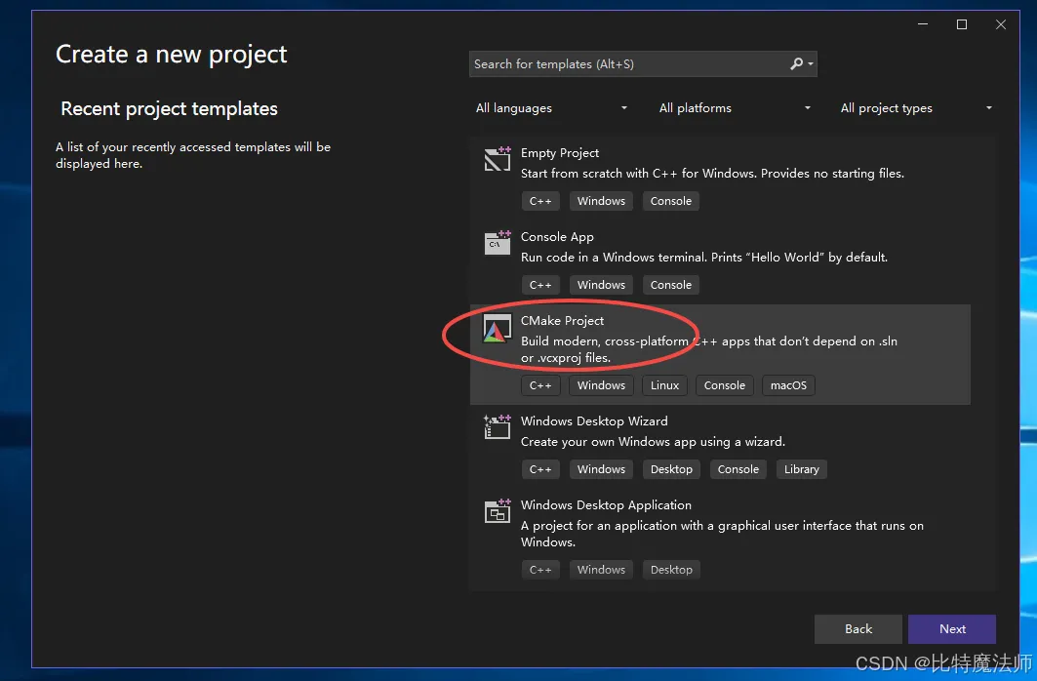Select the Windows Desktop Application title
This screenshot has height=681, width=1037.
point(606,505)
